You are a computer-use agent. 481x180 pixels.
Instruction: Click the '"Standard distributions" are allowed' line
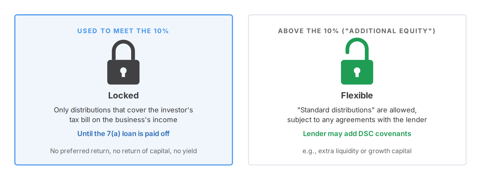click(x=357, y=110)
